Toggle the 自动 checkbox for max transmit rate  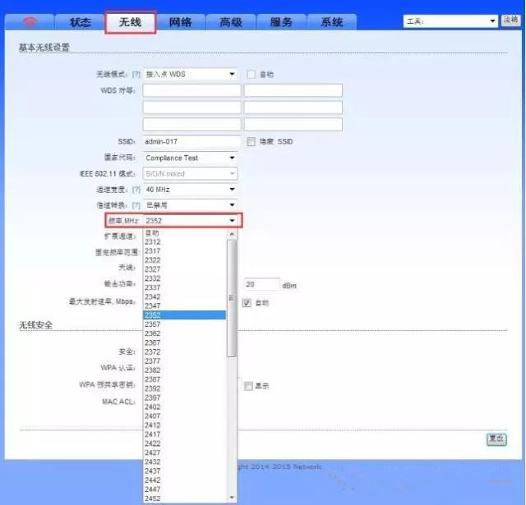pos(247,303)
